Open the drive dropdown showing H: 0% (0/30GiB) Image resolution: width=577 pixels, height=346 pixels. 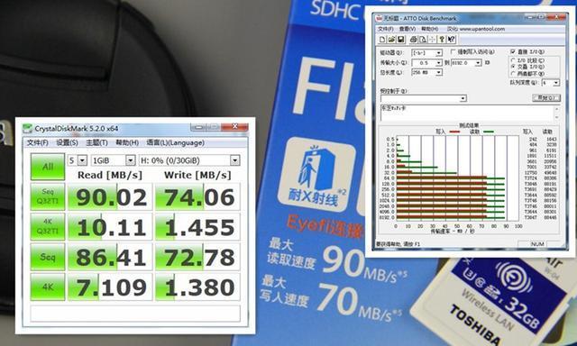[189, 160]
